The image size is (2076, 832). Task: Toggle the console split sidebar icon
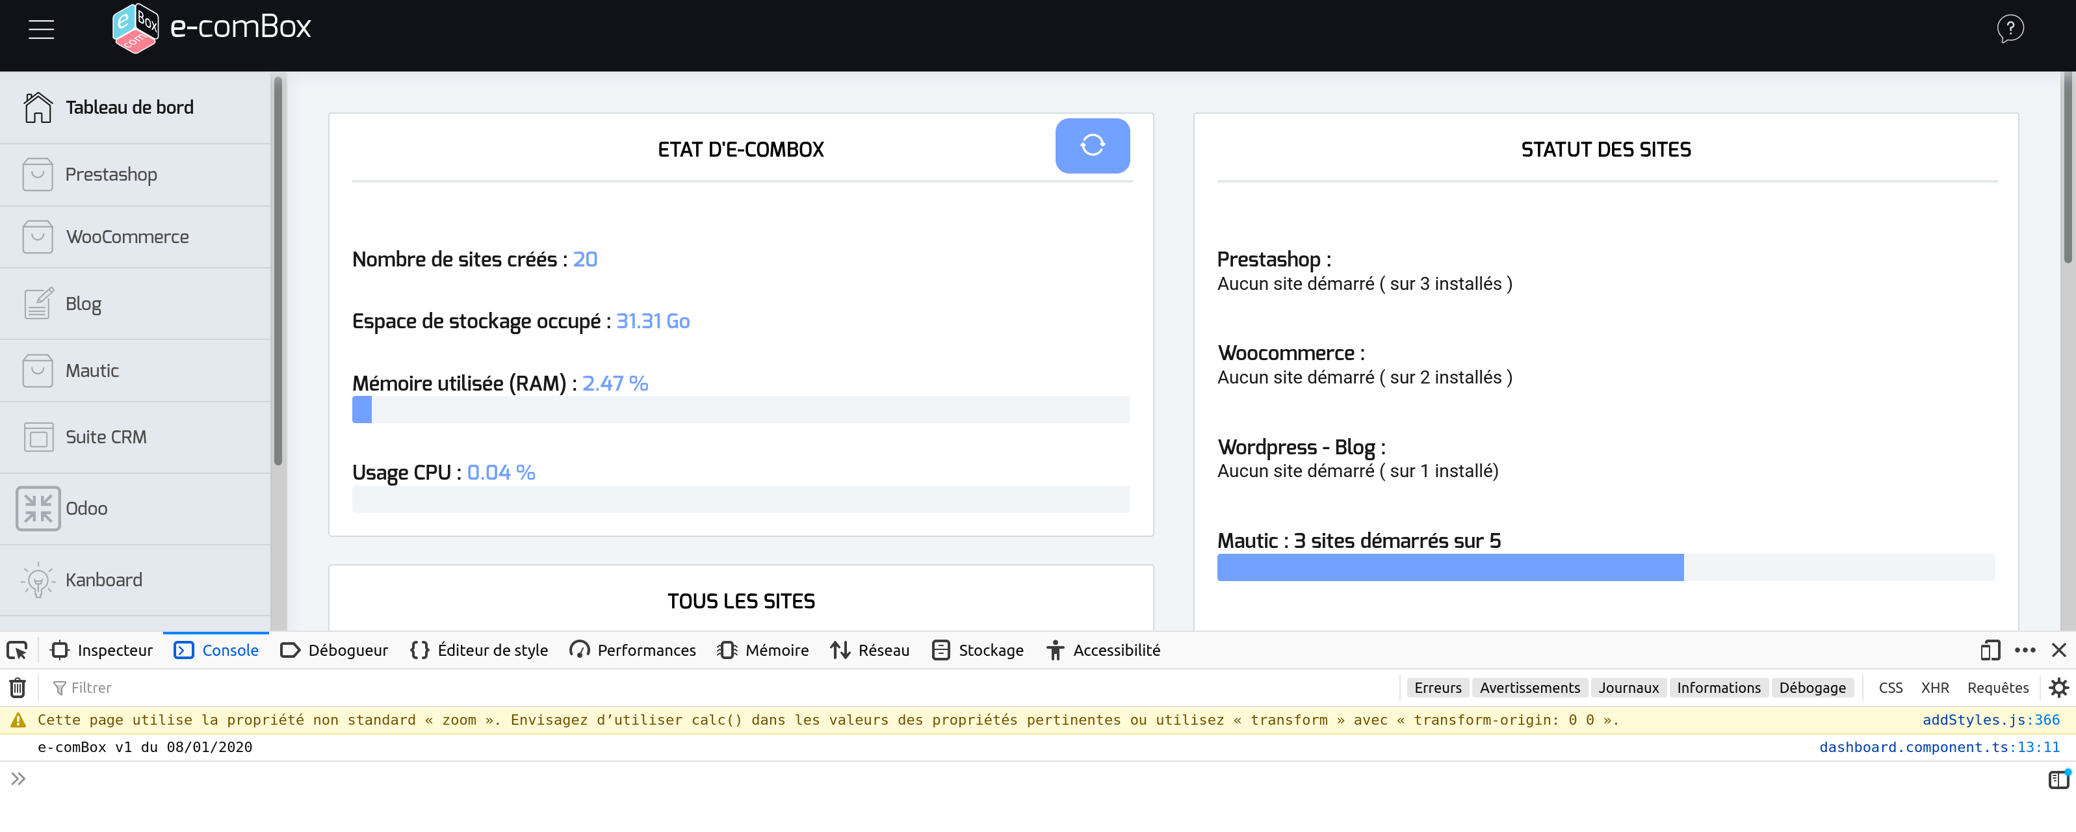(2057, 779)
